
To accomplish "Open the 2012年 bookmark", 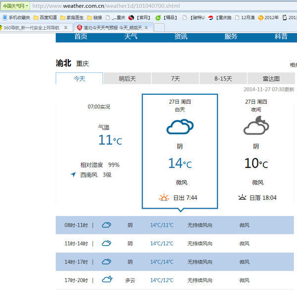I will [268, 18].
